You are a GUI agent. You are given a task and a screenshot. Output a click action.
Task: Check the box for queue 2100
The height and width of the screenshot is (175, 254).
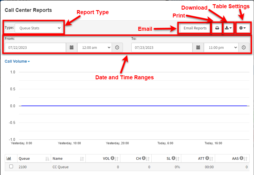pyautogui.click(x=11, y=167)
